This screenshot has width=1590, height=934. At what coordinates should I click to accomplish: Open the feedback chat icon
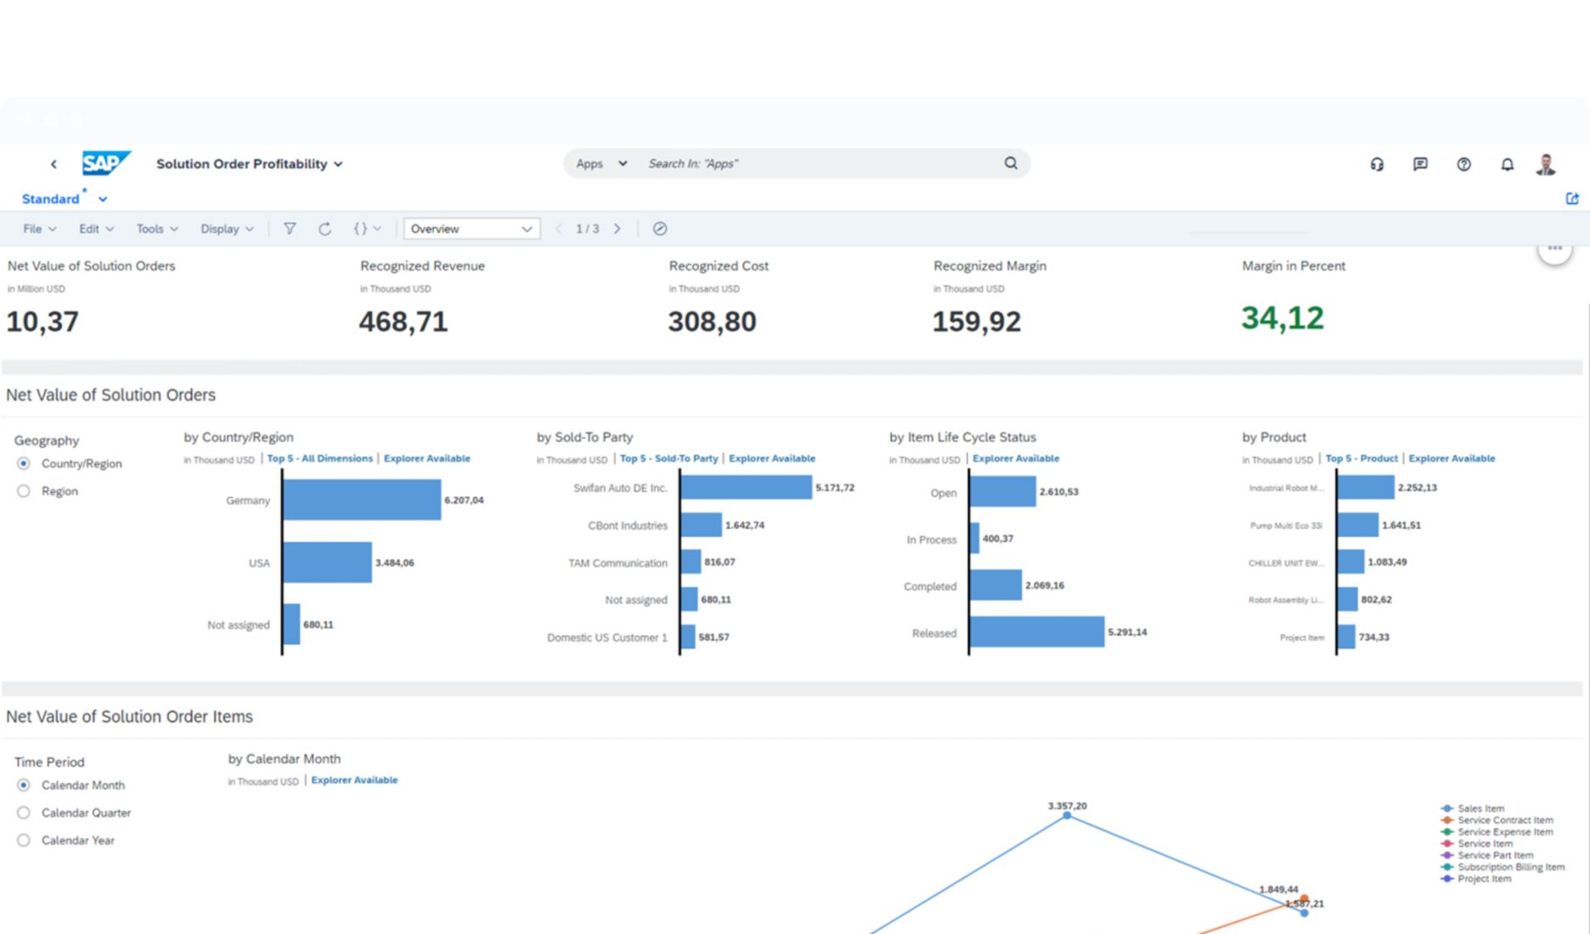tap(1420, 164)
